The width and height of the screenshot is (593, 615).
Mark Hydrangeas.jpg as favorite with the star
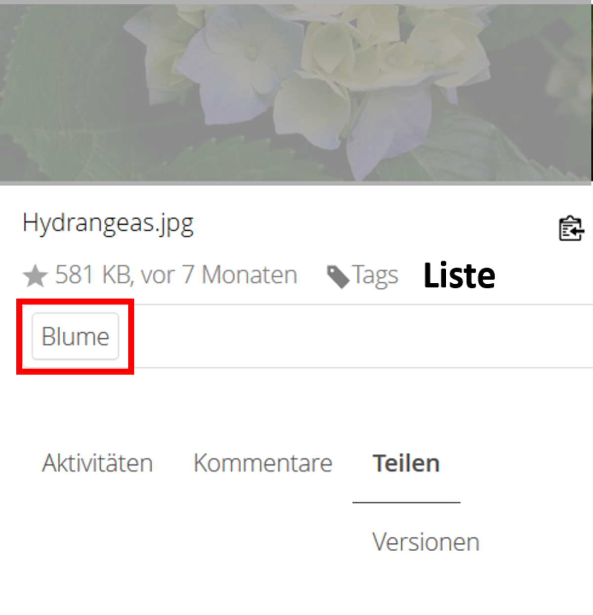pyautogui.click(x=35, y=275)
